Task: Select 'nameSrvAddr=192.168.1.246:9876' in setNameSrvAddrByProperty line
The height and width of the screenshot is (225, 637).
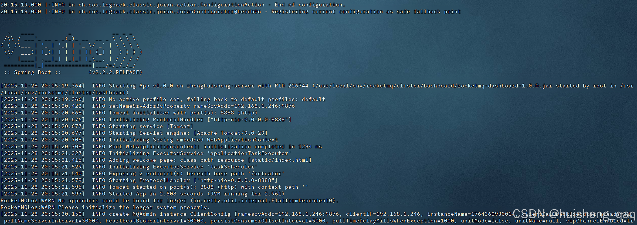Action: click(x=244, y=106)
